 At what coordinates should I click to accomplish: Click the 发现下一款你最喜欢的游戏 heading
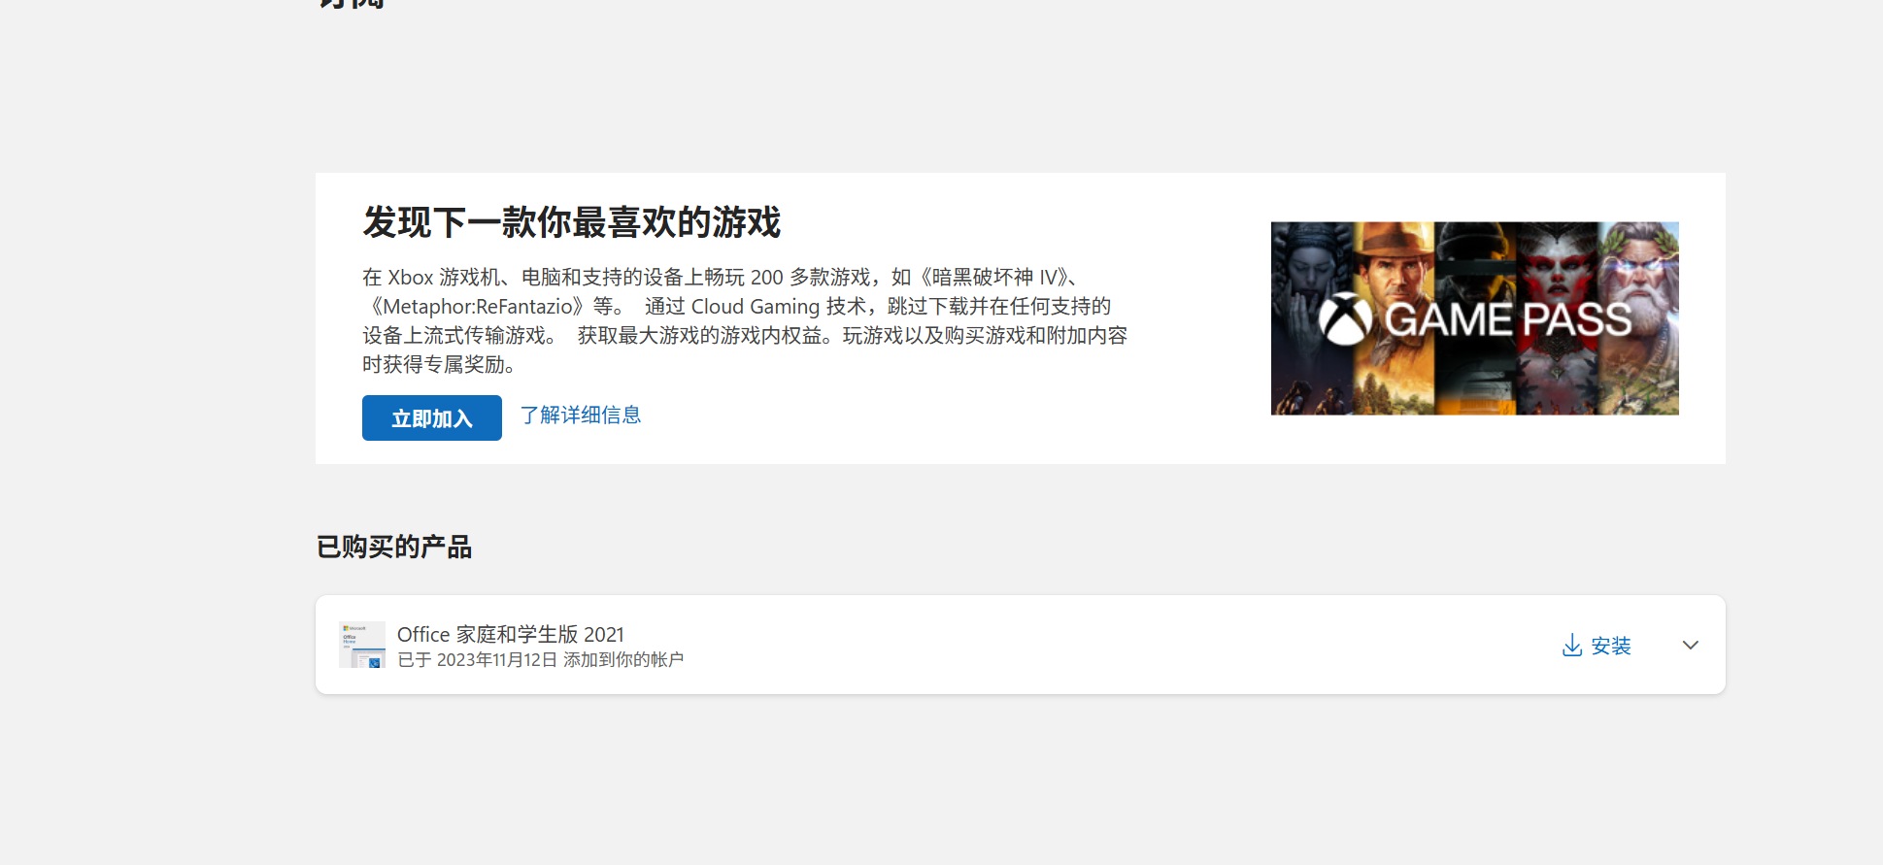[x=572, y=222]
